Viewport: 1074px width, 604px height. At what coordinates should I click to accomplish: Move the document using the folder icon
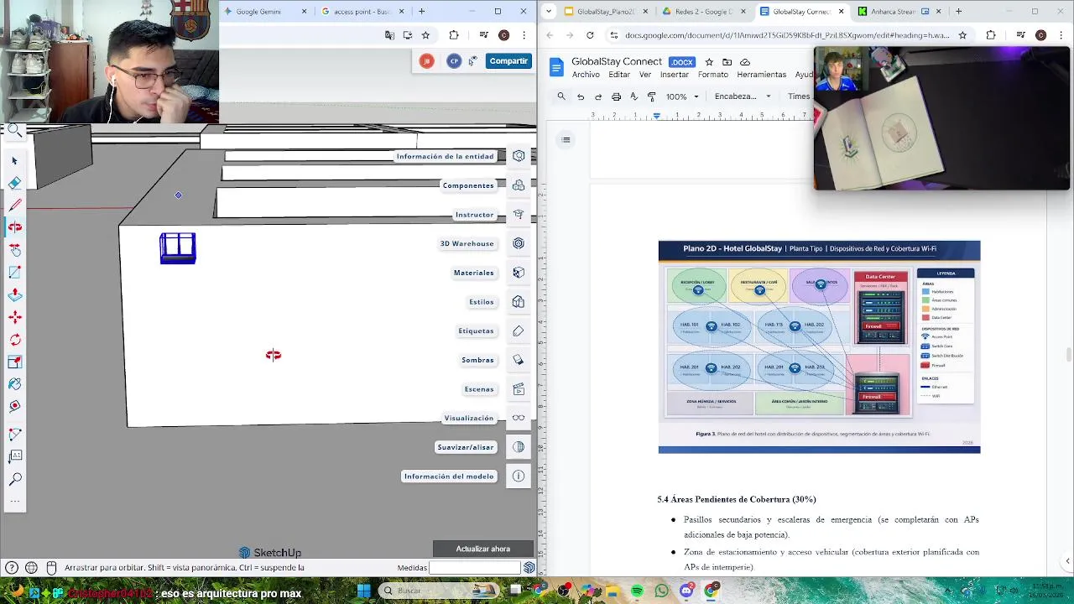tap(727, 62)
